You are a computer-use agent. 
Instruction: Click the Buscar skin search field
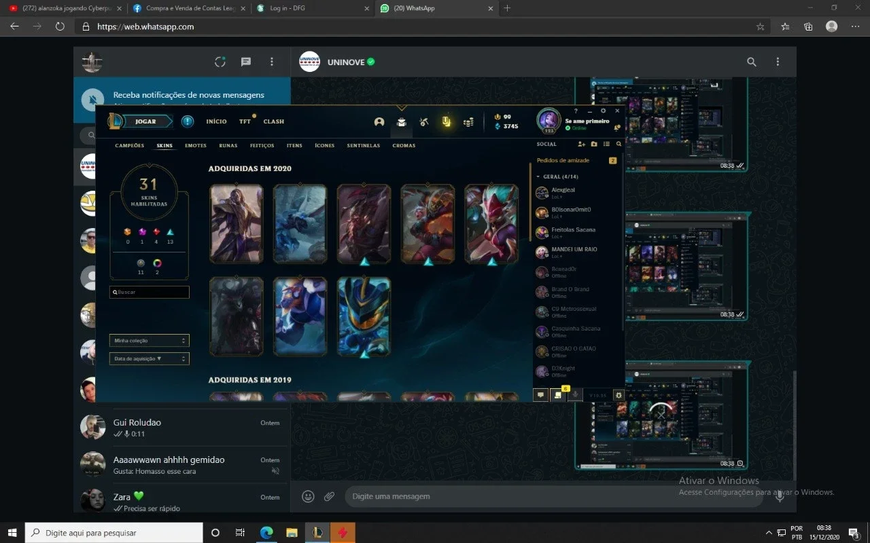[x=150, y=292]
